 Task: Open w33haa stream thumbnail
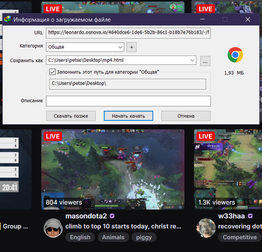click(x=228, y=169)
